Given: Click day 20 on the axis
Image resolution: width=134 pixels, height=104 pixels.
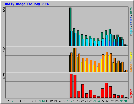Looking at the screenshot, I should click(82, 101).
